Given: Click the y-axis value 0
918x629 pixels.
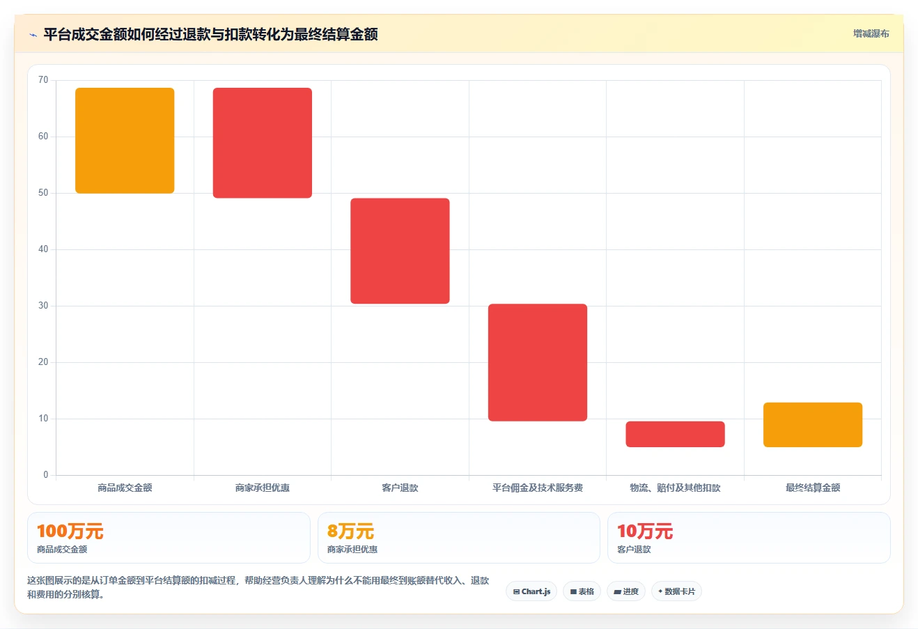Looking at the screenshot, I should 46,475.
